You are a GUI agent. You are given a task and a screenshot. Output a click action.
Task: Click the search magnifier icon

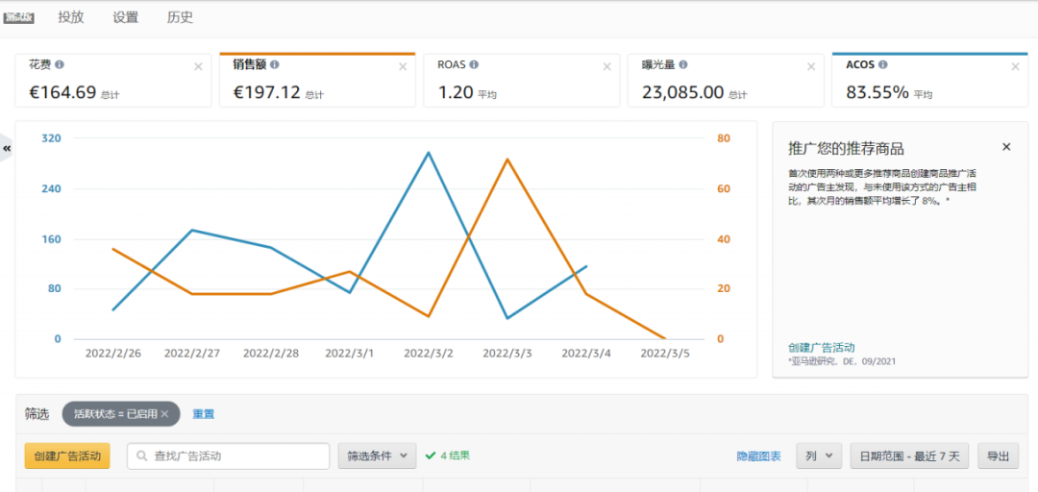click(x=141, y=455)
